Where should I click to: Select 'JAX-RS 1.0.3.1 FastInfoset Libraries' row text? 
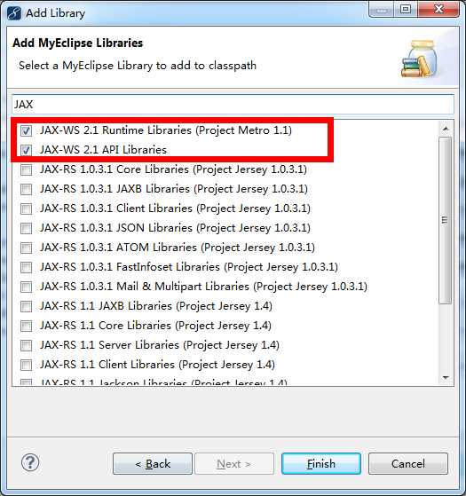[x=189, y=267]
